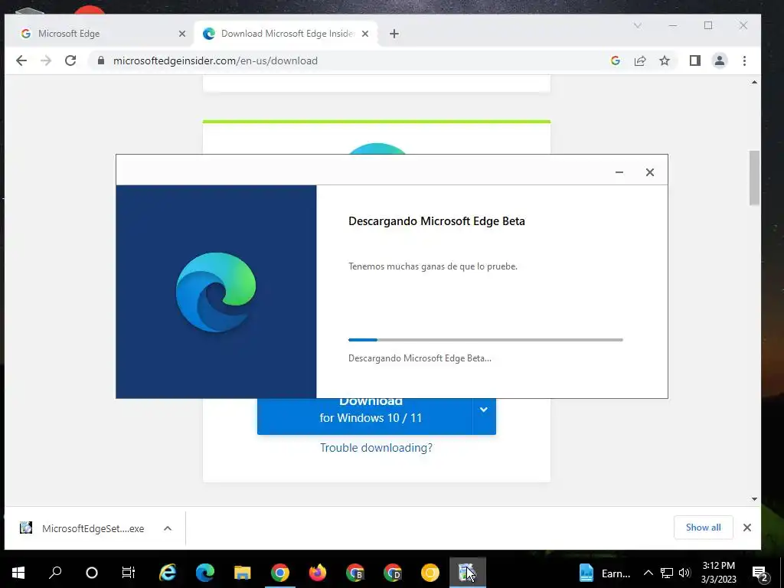
Task: Open Chrome Beta from the taskbar
Action: tap(355, 573)
